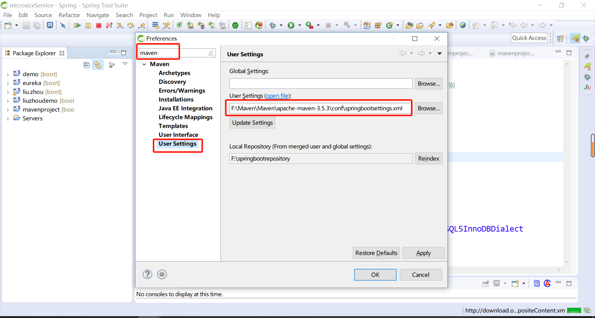Click the Collapse All icon in Package Explorer
The image size is (595, 318).
click(x=87, y=65)
